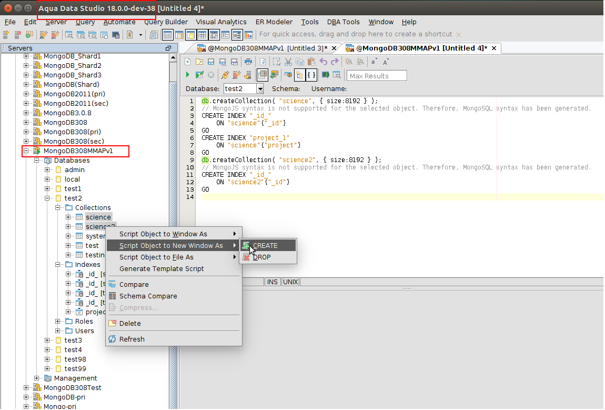Screen dimensions: 605x410
Task: Toggle the table grid window button in main toolbar
Action: (x=202, y=35)
